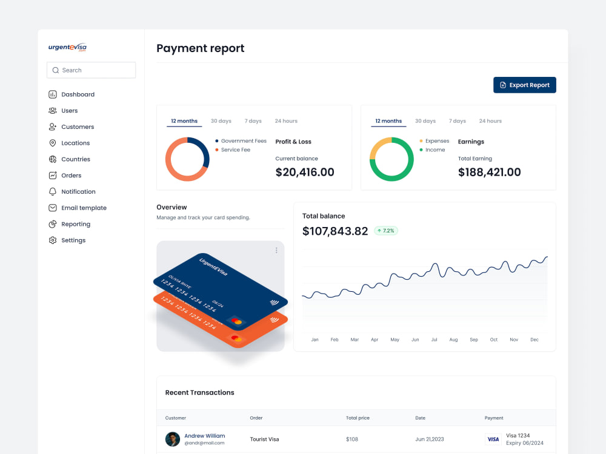Navigate to Locations
Image resolution: width=606 pixels, height=454 pixels.
pos(75,143)
